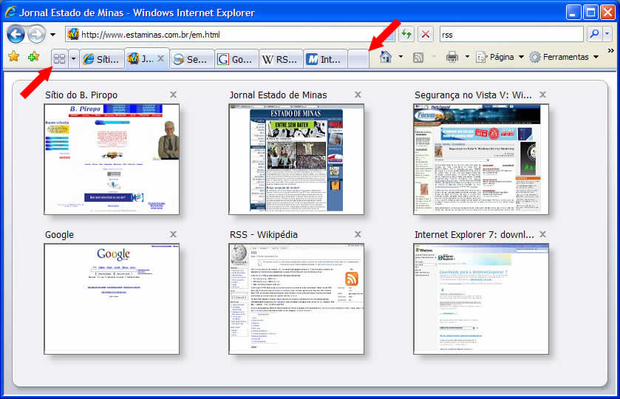
Task: Toggle the Quick Tabs grid button
Action: [60, 58]
